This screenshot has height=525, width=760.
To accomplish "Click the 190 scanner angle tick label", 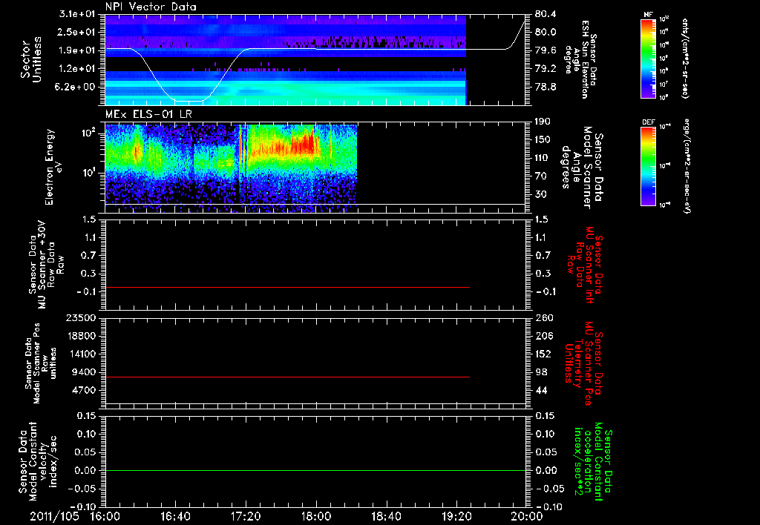I will pos(543,122).
